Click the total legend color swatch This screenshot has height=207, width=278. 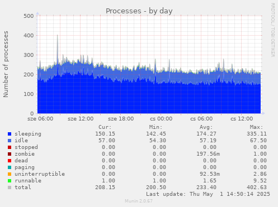pyautogui.click(x=10, y=187)
